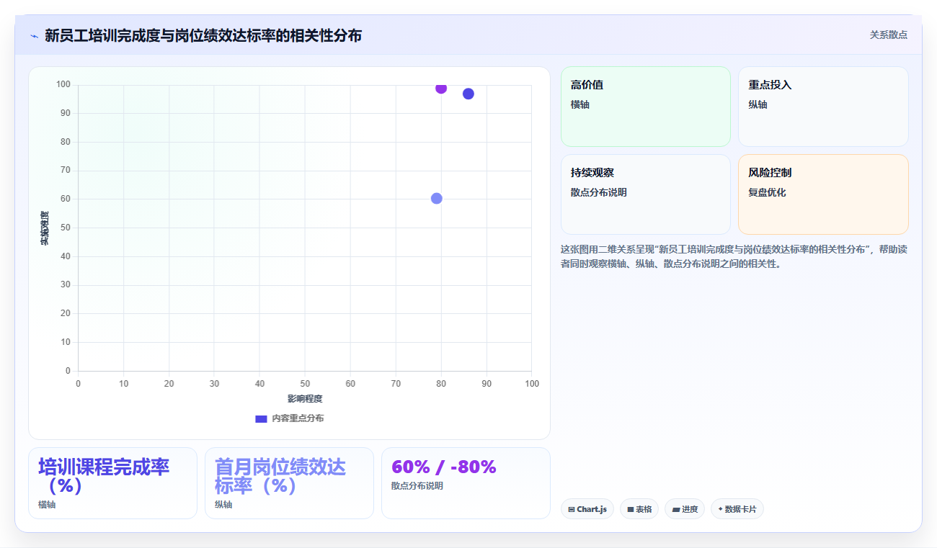937x548 pixels.
Task: Click the 内容重点分布 legend label
Action: 298,418
